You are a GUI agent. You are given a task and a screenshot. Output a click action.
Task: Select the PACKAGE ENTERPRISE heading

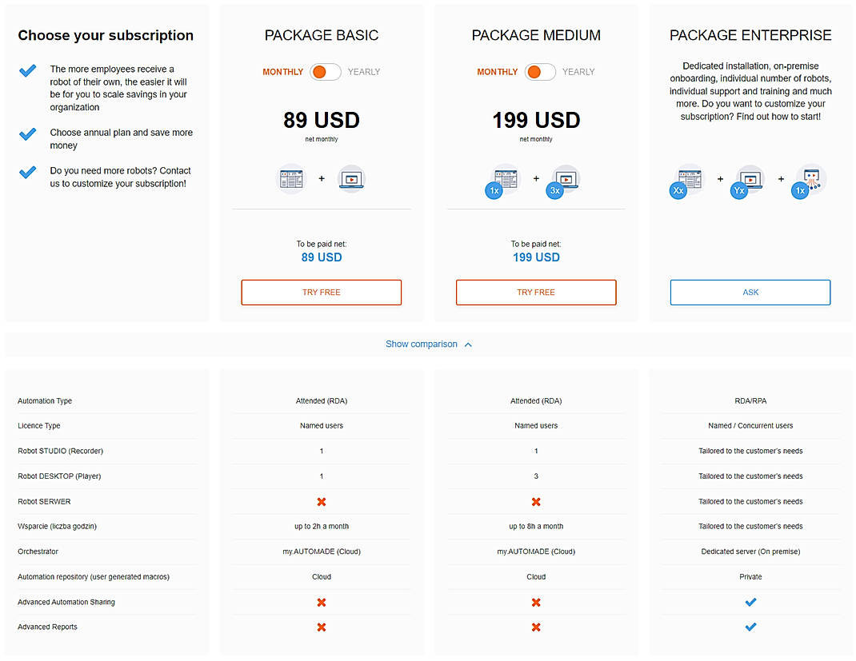click(x=750, y=35)
